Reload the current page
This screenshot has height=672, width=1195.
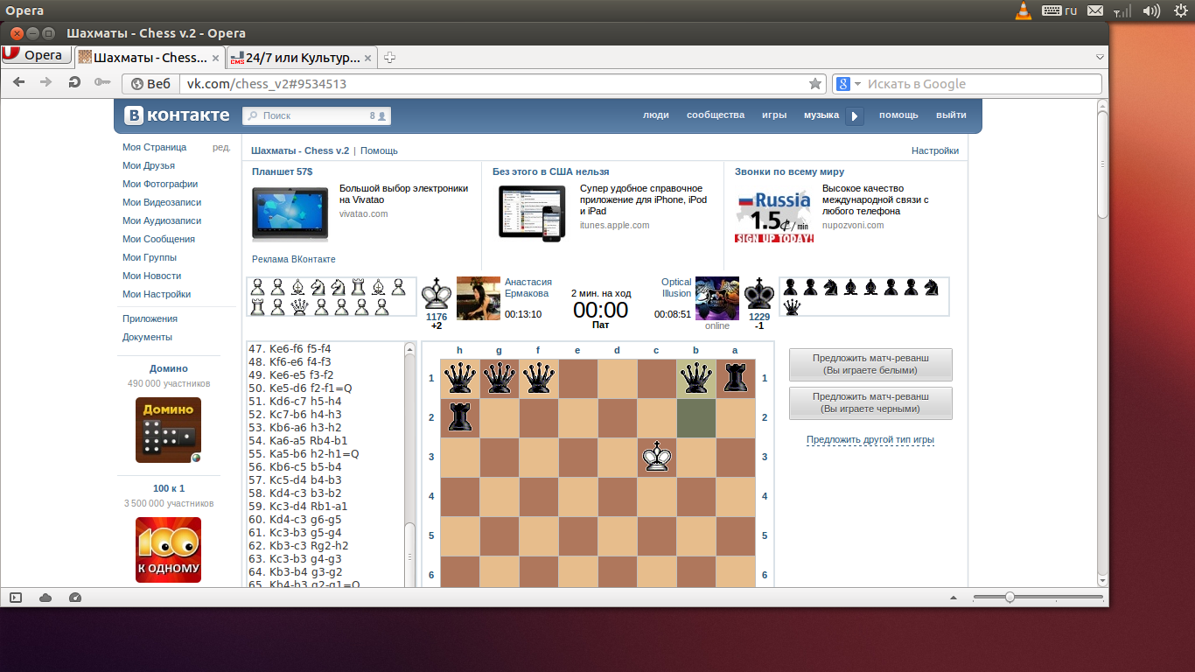point(75,83)
